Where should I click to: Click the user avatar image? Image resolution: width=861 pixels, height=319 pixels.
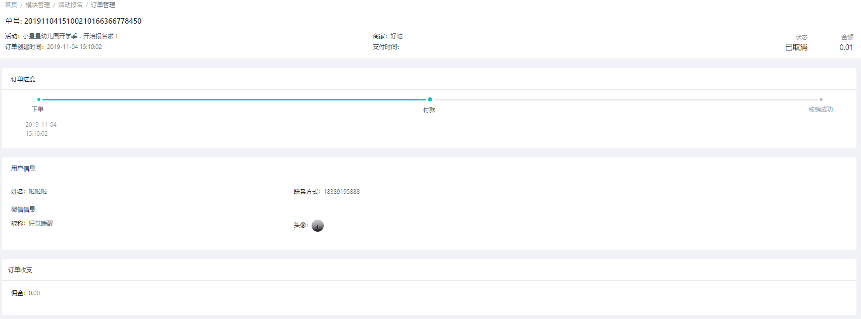point(318,226)
